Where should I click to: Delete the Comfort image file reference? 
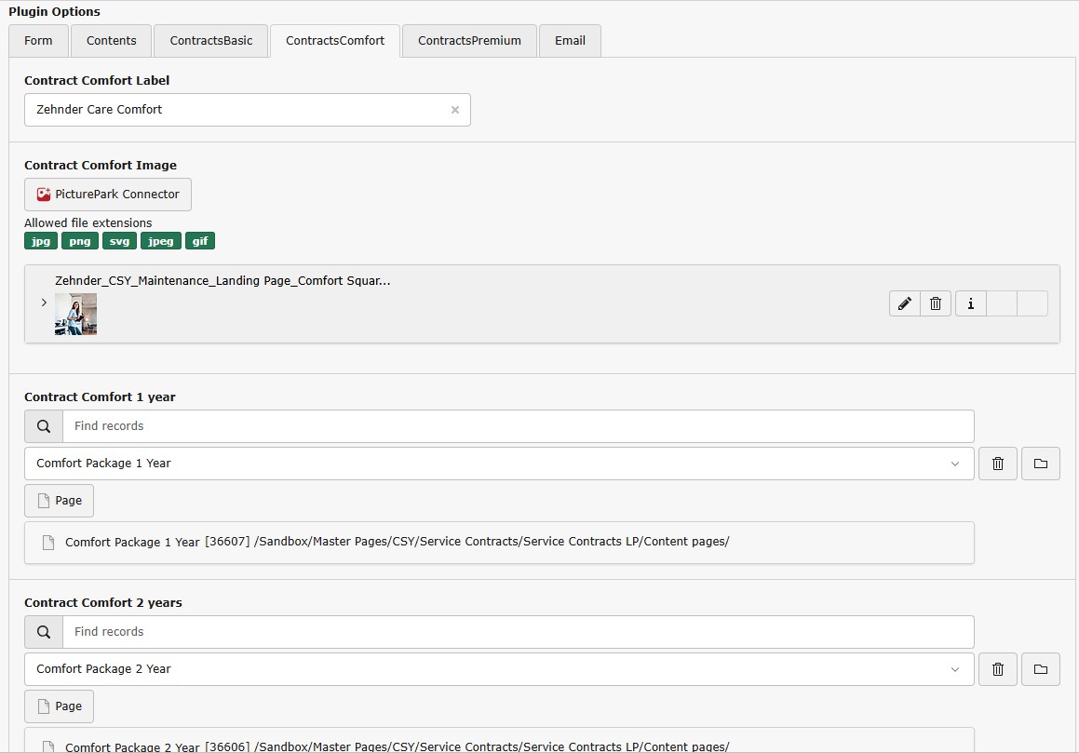click(x=936, y=303)
